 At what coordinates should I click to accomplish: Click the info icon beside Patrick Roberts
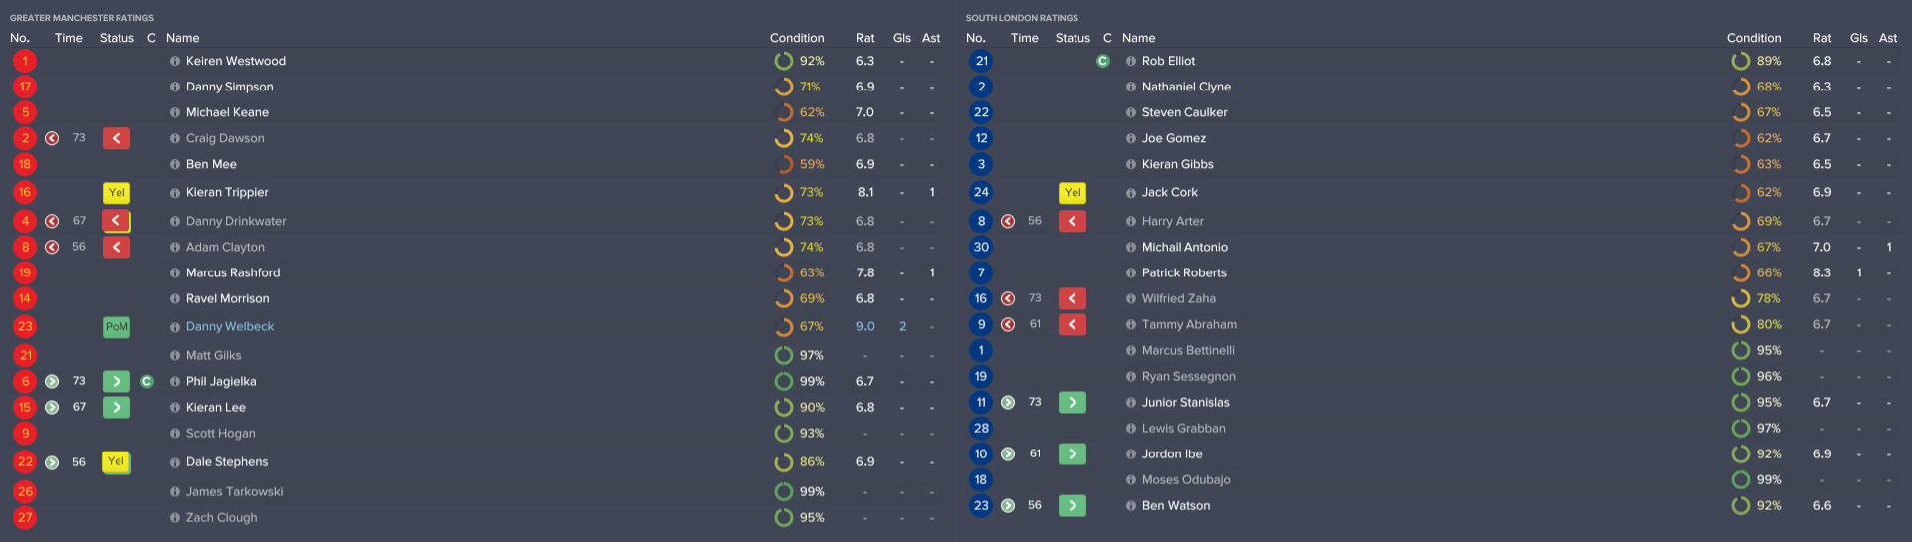coord(1131,272)
